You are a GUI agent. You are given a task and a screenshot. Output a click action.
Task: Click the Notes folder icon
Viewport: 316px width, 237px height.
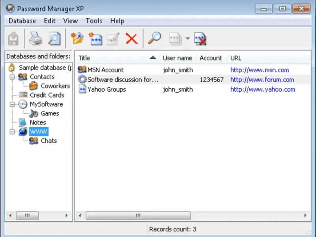point(23,122)
